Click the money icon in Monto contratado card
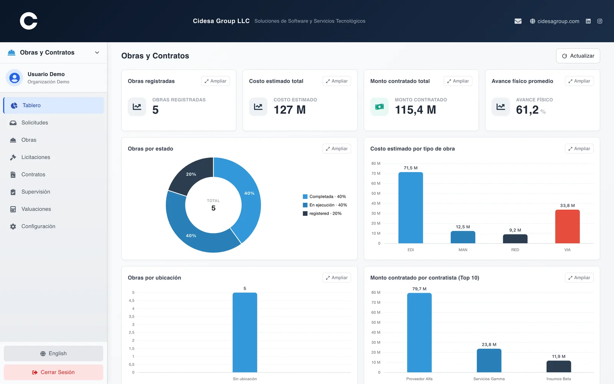 (380, 107)
